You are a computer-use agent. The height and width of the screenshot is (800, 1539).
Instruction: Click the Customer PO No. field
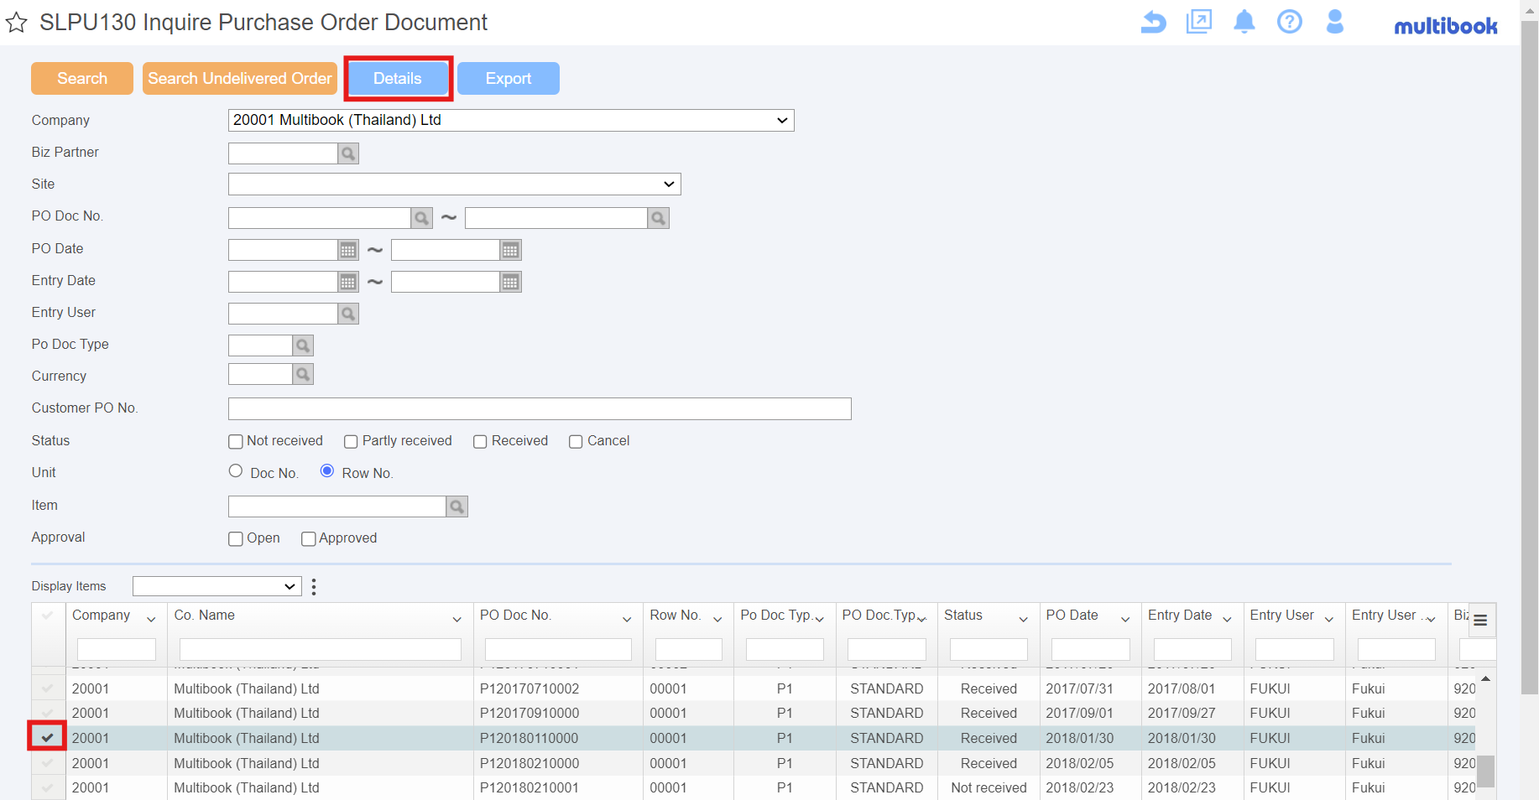540,409
